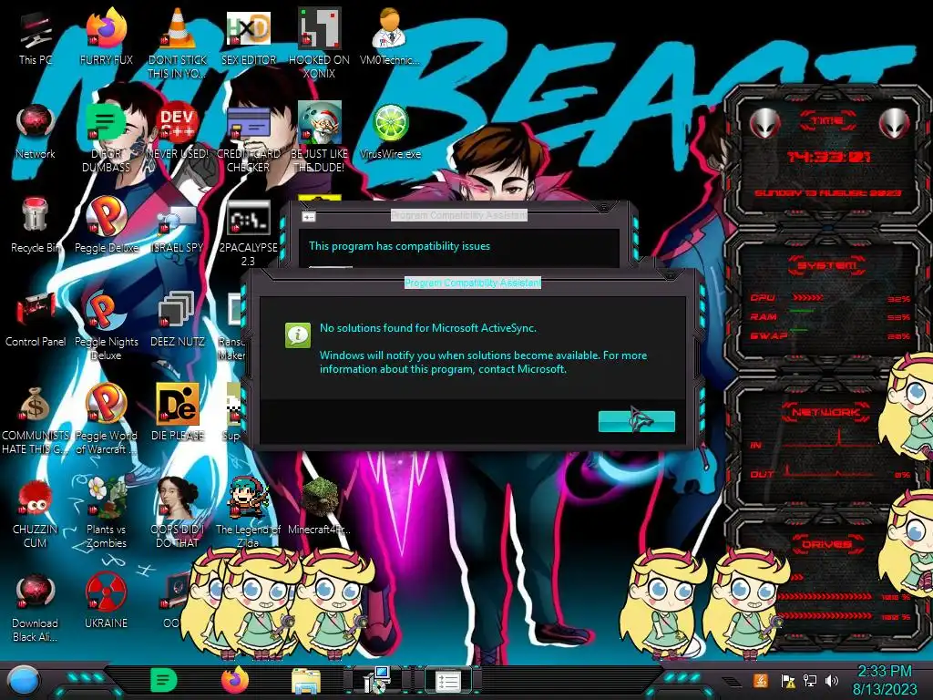
Task: Switch to the Program Compatibility Assistant taskbar button
Action: (448, 681)
